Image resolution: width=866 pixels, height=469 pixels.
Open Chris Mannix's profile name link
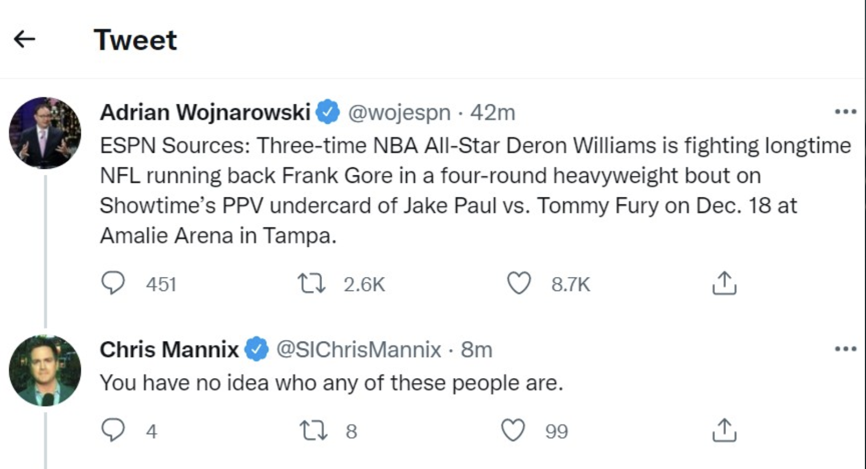(169, 350)
